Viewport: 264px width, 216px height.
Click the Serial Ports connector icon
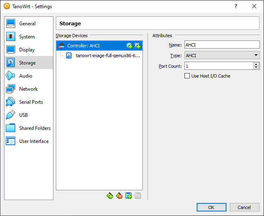click(11, 102)
